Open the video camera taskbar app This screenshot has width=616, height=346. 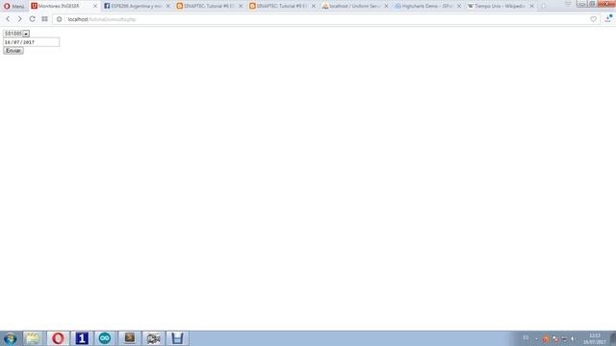click(x=153, y=338)
